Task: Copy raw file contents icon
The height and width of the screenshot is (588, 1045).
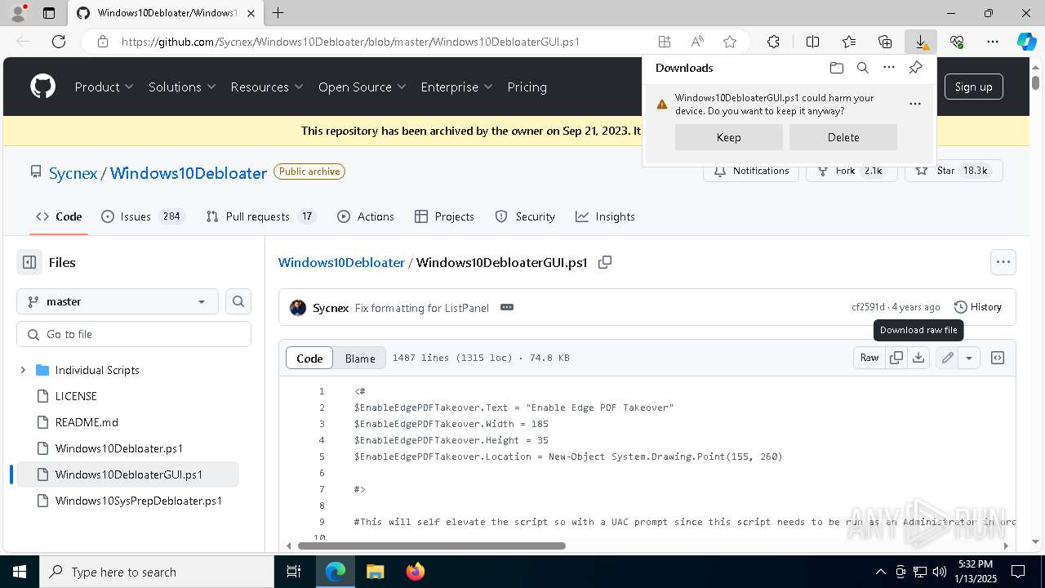Action: [x=896, y=358]
